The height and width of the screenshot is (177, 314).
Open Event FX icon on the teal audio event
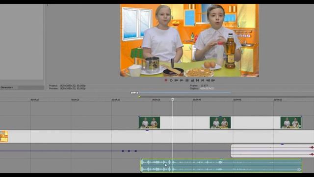299,170
